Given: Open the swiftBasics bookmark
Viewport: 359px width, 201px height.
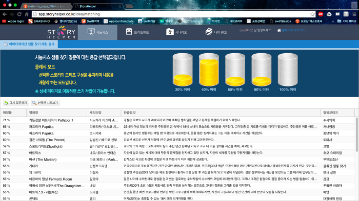Looking at the screenshot, I should point(280,21).
